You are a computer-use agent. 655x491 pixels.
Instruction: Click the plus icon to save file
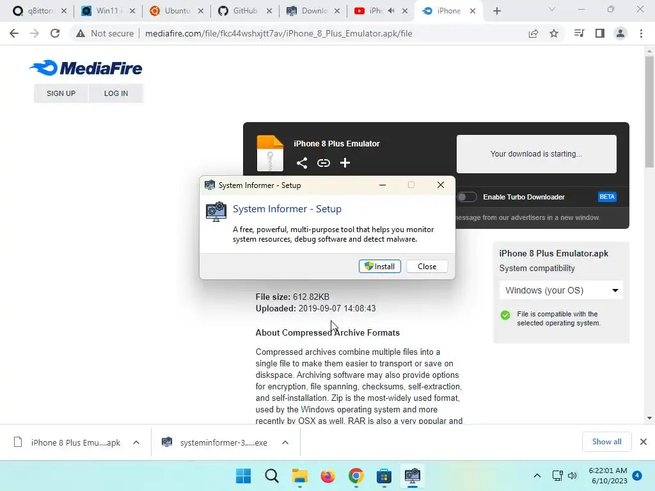pyautogui.click(x=345, y=163)
